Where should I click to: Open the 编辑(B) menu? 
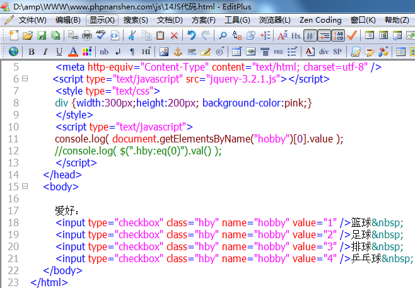pyautogui.click(x=67, y=20)
